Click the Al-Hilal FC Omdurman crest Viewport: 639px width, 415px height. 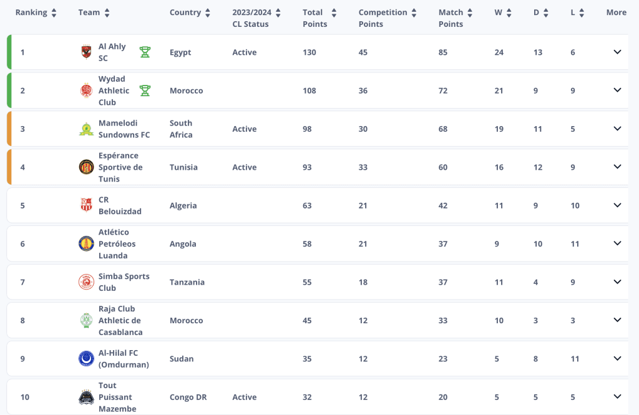click(86, 358)
